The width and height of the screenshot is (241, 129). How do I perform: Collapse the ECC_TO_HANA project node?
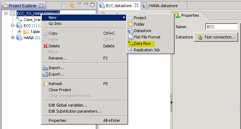point(6,13)
